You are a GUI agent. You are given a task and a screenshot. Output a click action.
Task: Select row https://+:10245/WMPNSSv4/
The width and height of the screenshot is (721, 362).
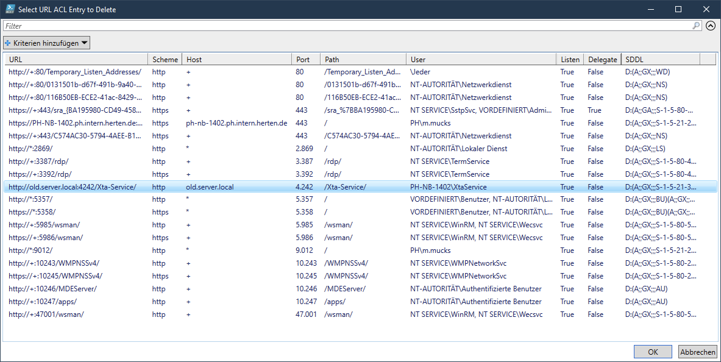tap(361, 276)
